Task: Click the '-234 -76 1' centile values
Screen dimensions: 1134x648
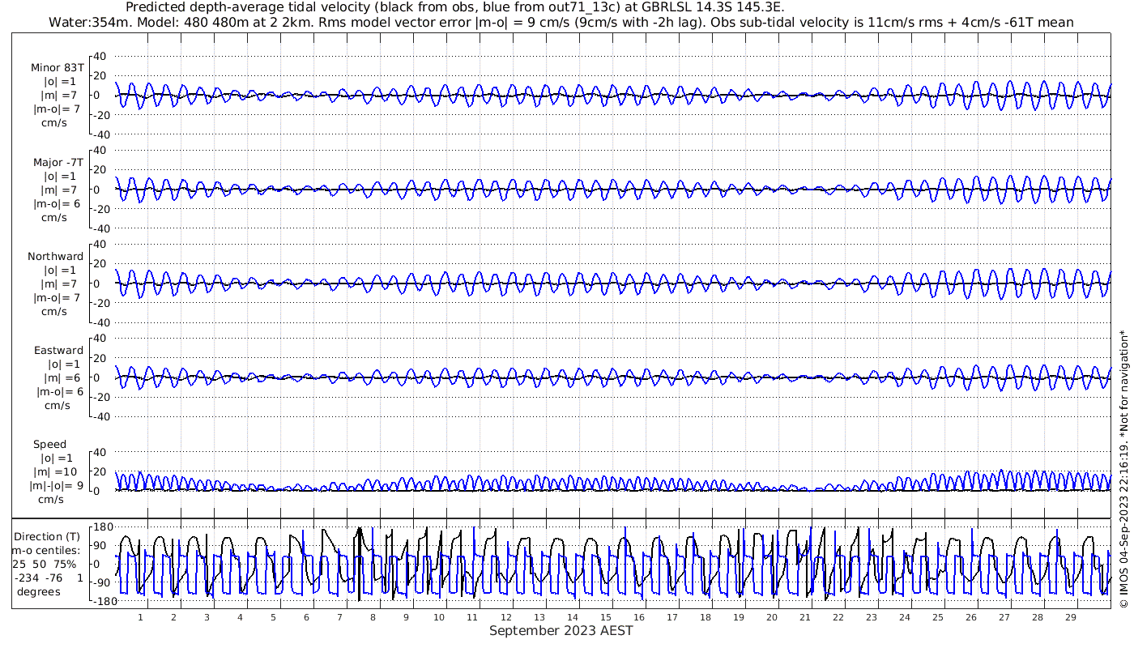Action: (49, 578)
